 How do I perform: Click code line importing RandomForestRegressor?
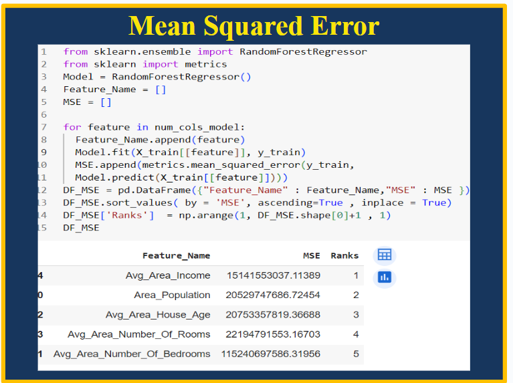coord(215,51)
